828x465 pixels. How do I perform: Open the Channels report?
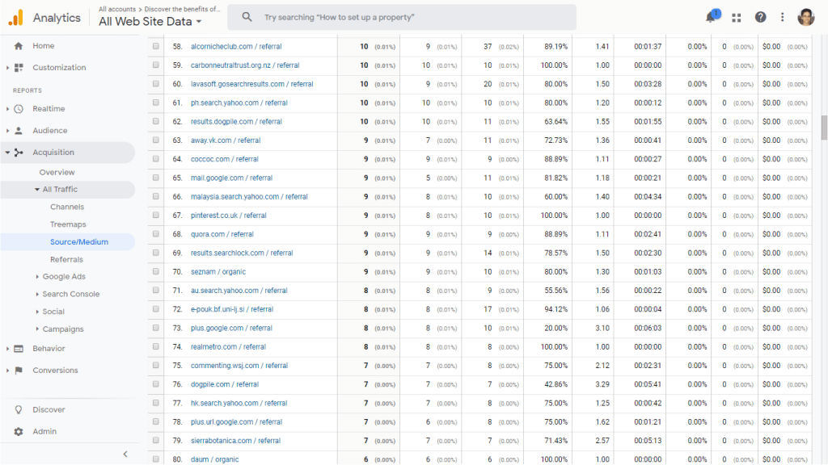(67, 207)
